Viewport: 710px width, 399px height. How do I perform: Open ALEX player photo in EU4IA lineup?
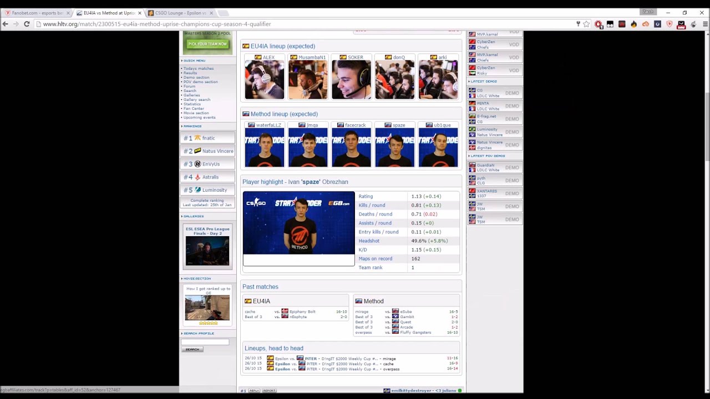(x=265, y=80)
